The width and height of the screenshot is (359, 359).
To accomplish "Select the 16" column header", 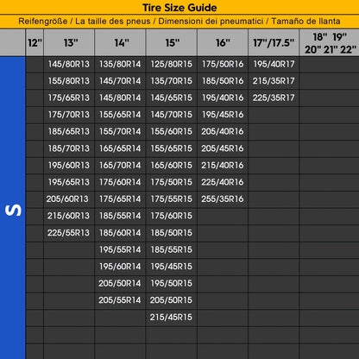I will pos(223,42).
